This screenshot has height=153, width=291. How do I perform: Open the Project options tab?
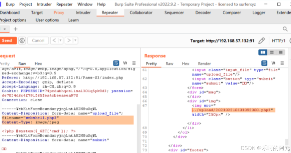13,20
